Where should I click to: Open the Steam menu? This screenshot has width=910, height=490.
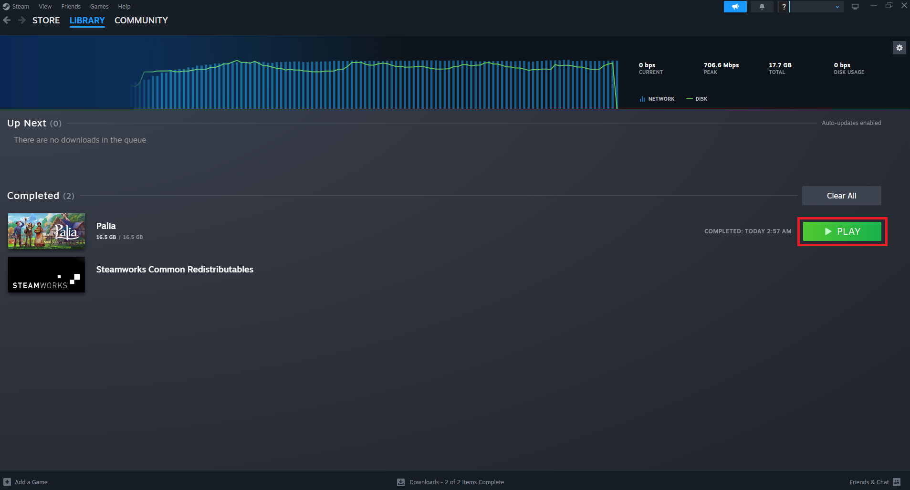[x=21, y=6]
